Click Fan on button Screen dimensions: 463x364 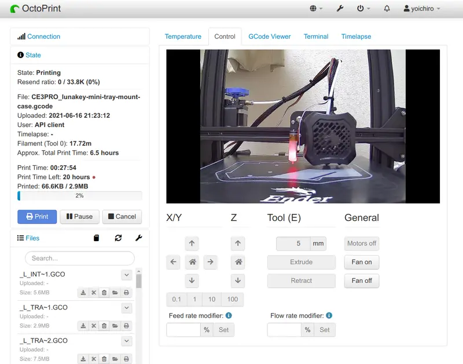coord(361,262)
